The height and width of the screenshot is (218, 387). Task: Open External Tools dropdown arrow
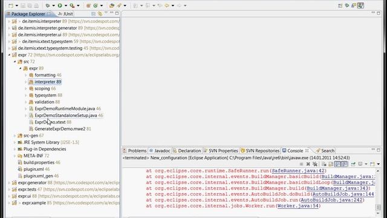click(x=78, y=5)
